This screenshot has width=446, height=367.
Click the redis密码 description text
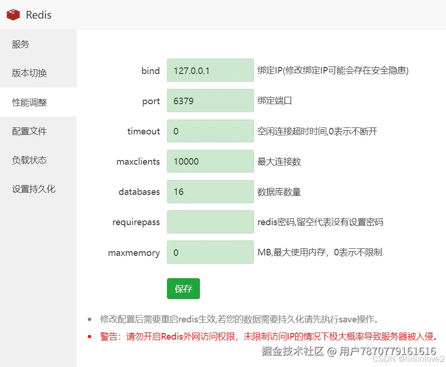pyautogui.click(x=320, y=222)
